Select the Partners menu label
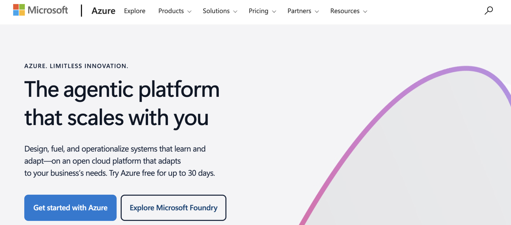511x225 pixels. [299, 11]
